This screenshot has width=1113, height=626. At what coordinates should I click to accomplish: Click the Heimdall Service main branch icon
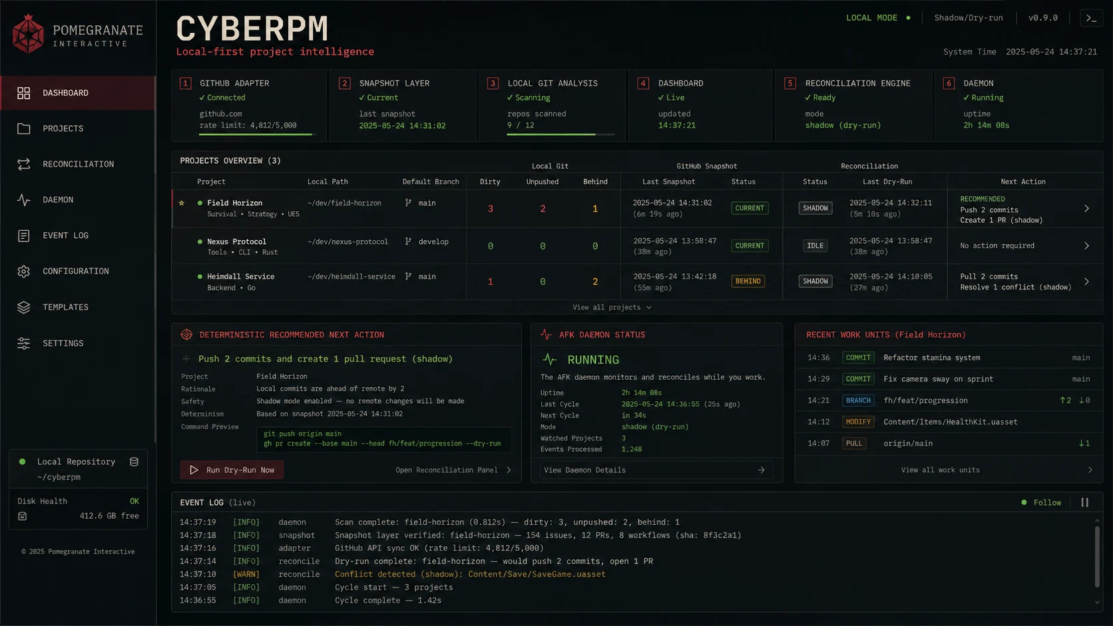pyautogui.click(x=408, y=276)
